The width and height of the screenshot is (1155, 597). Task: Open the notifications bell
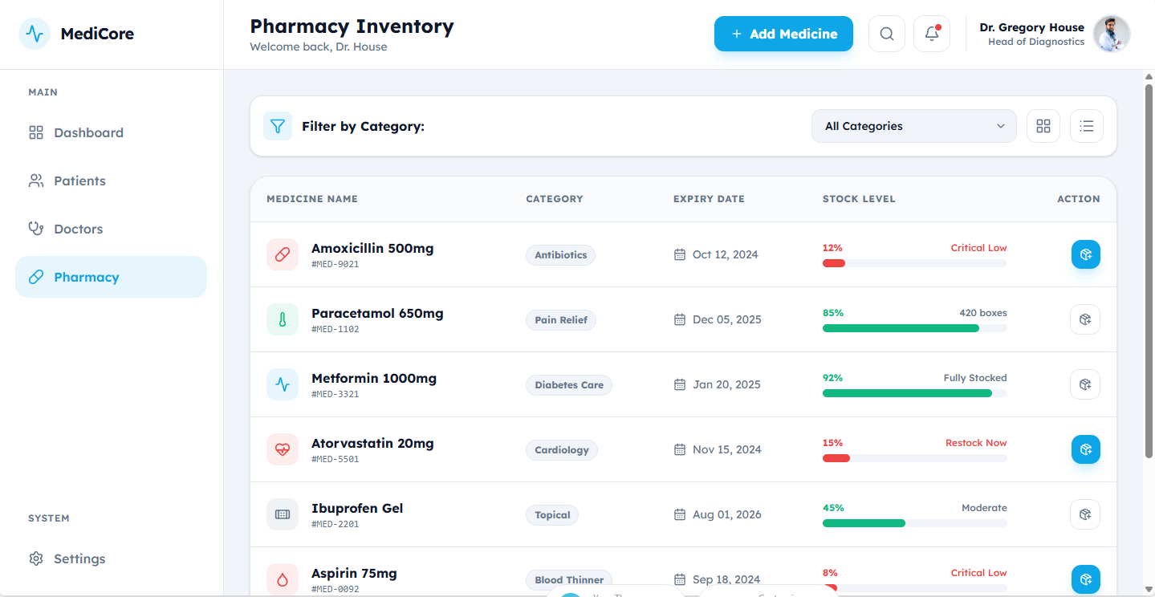[x=931, y=34]
